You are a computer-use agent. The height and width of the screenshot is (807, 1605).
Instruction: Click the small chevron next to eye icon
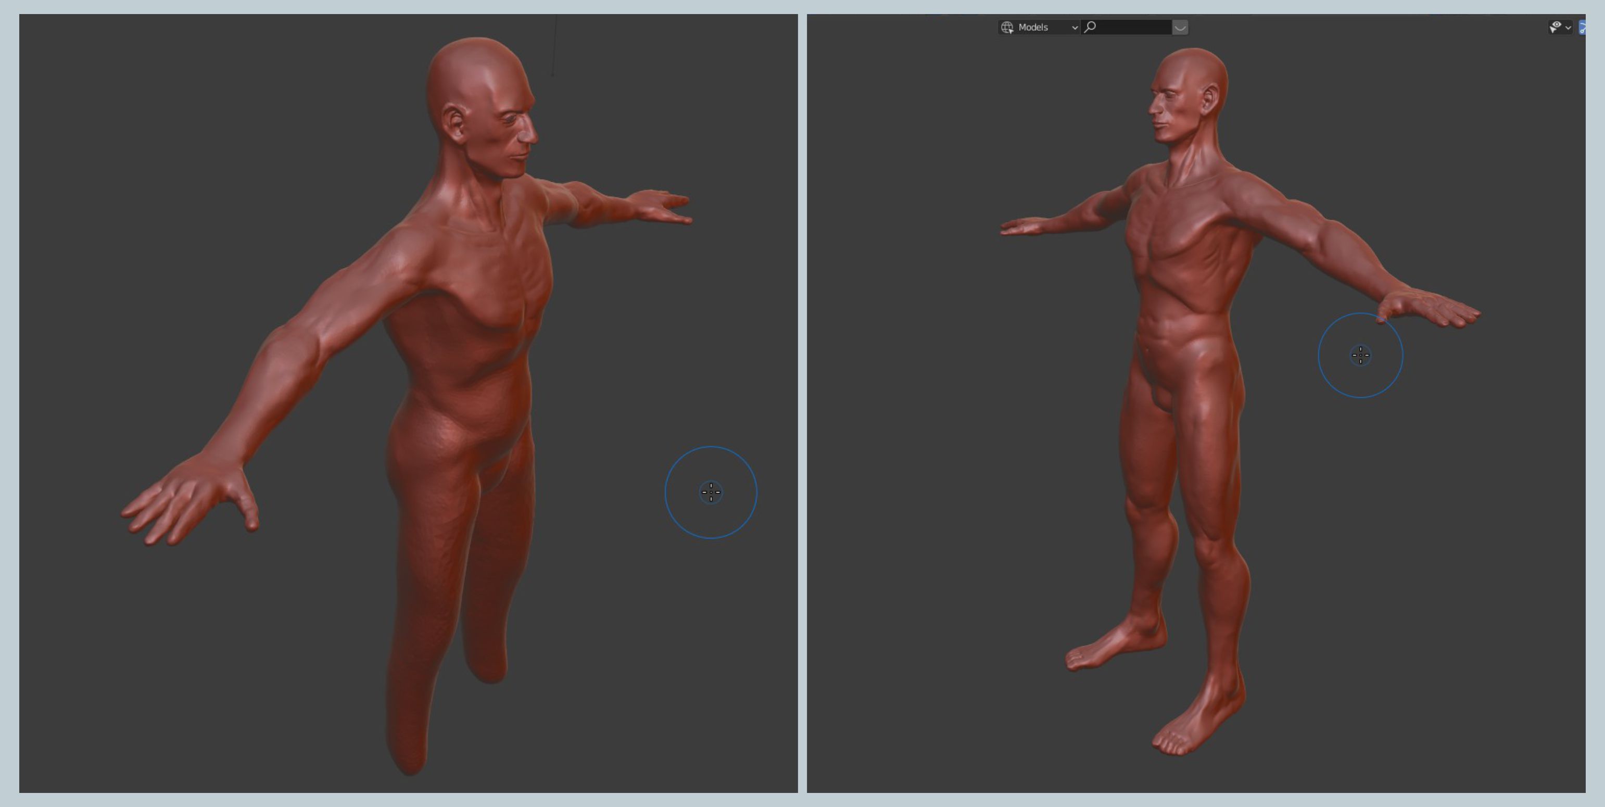coord(1568,28)
